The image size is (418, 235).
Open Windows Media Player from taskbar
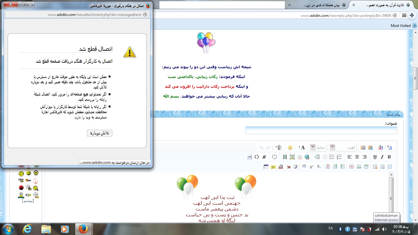65,229
